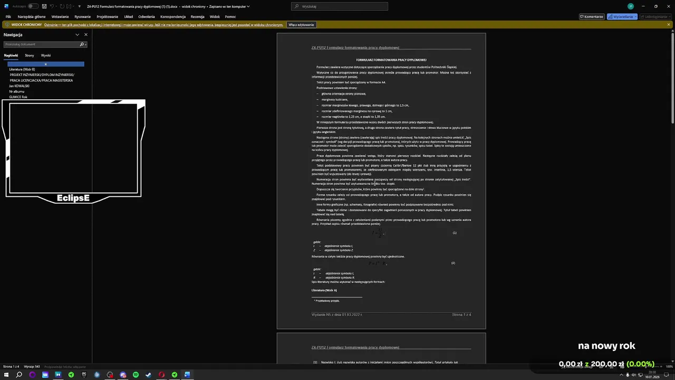The height and width of the screenshot is (380, 675).
Task: Open the Quick Access Toolbar customize dropdown
Action: click(79, 6)
